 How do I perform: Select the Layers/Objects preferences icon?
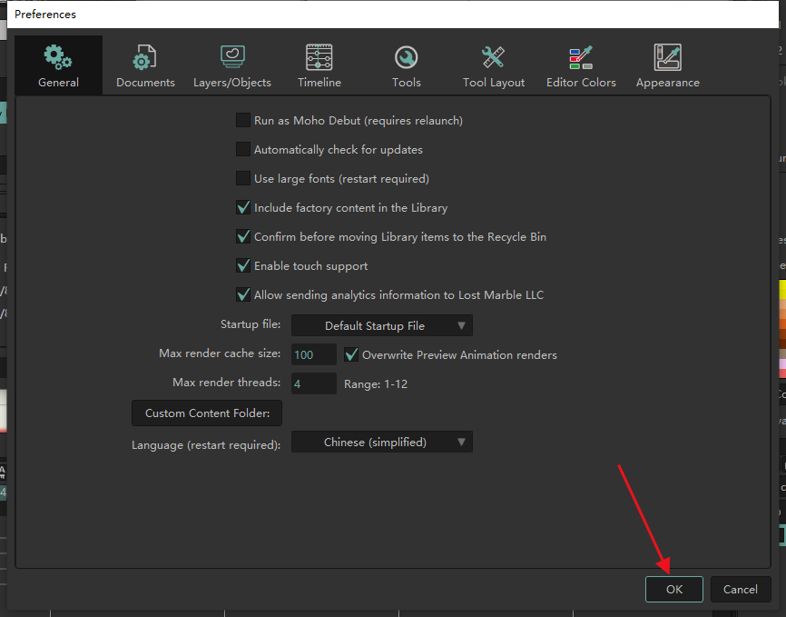232,58
